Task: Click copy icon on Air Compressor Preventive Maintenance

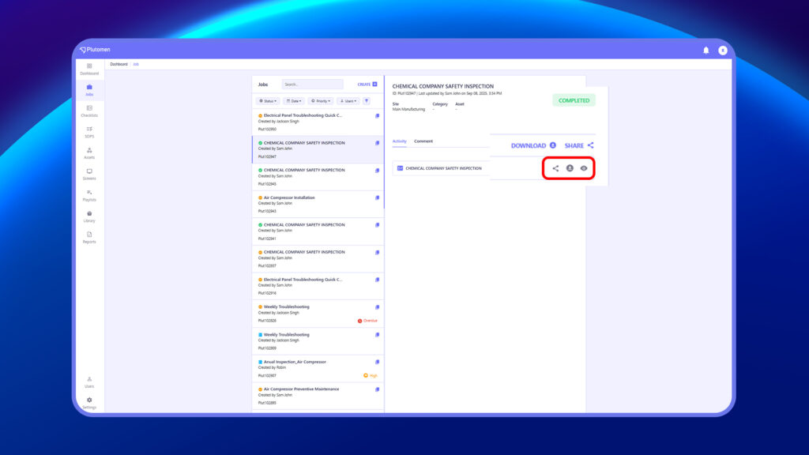Action: (377, 389)
